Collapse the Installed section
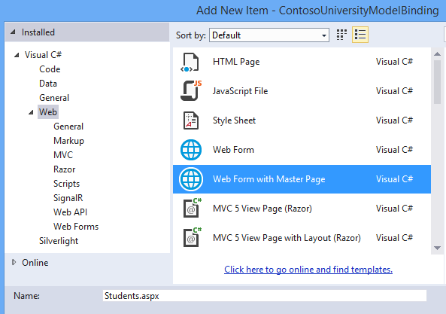The height and width of the screenshot is (314, 446). pos(13,32)
